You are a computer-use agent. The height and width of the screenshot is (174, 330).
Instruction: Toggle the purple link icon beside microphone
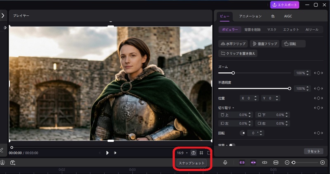click(242, 162)
